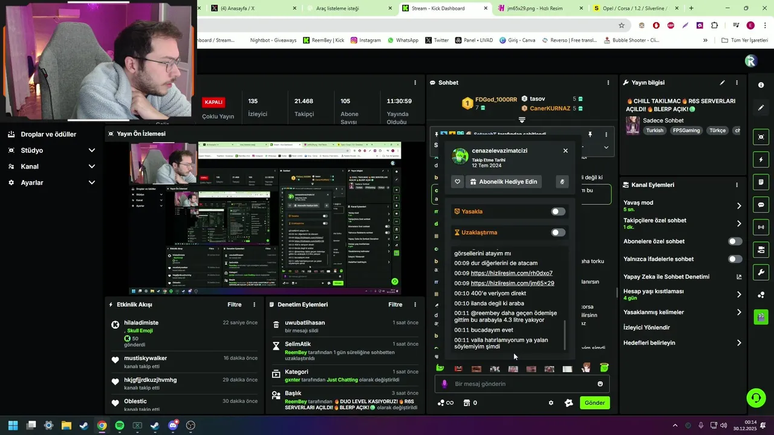The image size is (774, 435).
Task: Expand the pinned message chevron
Action: 606,147
